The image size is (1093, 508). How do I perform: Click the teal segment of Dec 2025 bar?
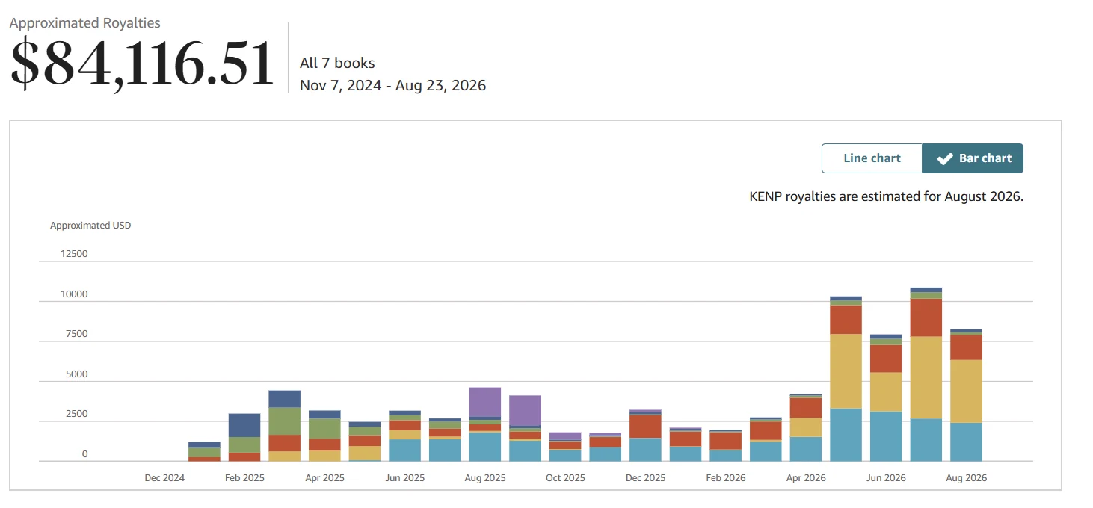(x=645, y=450)
